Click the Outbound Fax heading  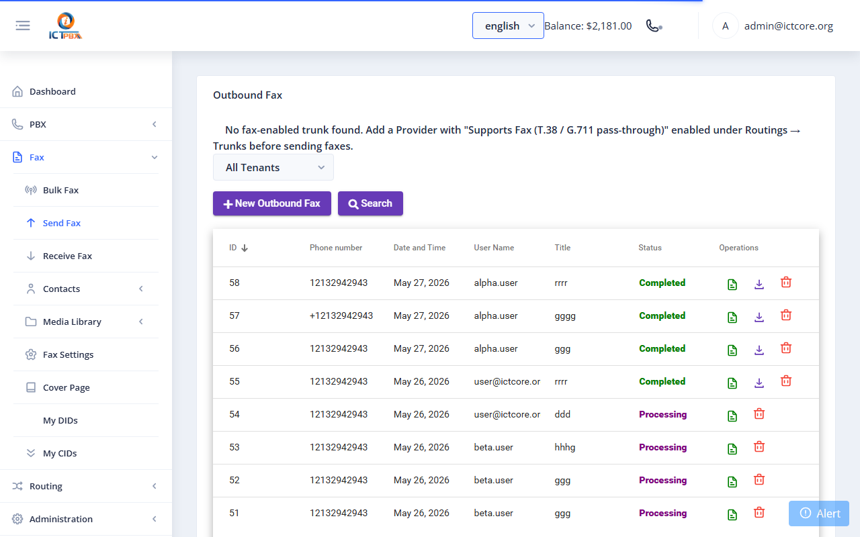click(x=248, y=95)
